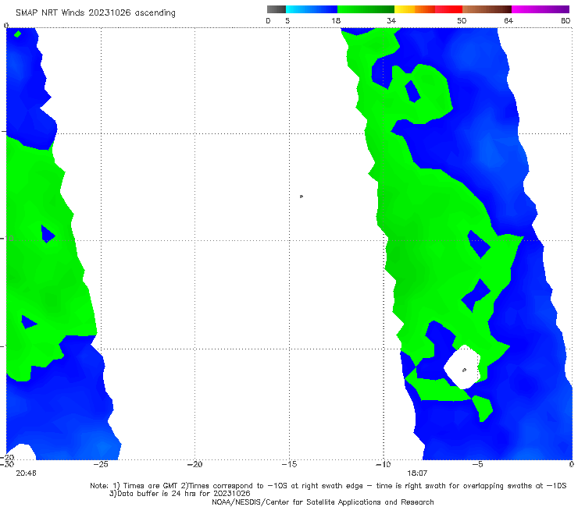Click the brown segment of the color bar

(x=487, y=9)
